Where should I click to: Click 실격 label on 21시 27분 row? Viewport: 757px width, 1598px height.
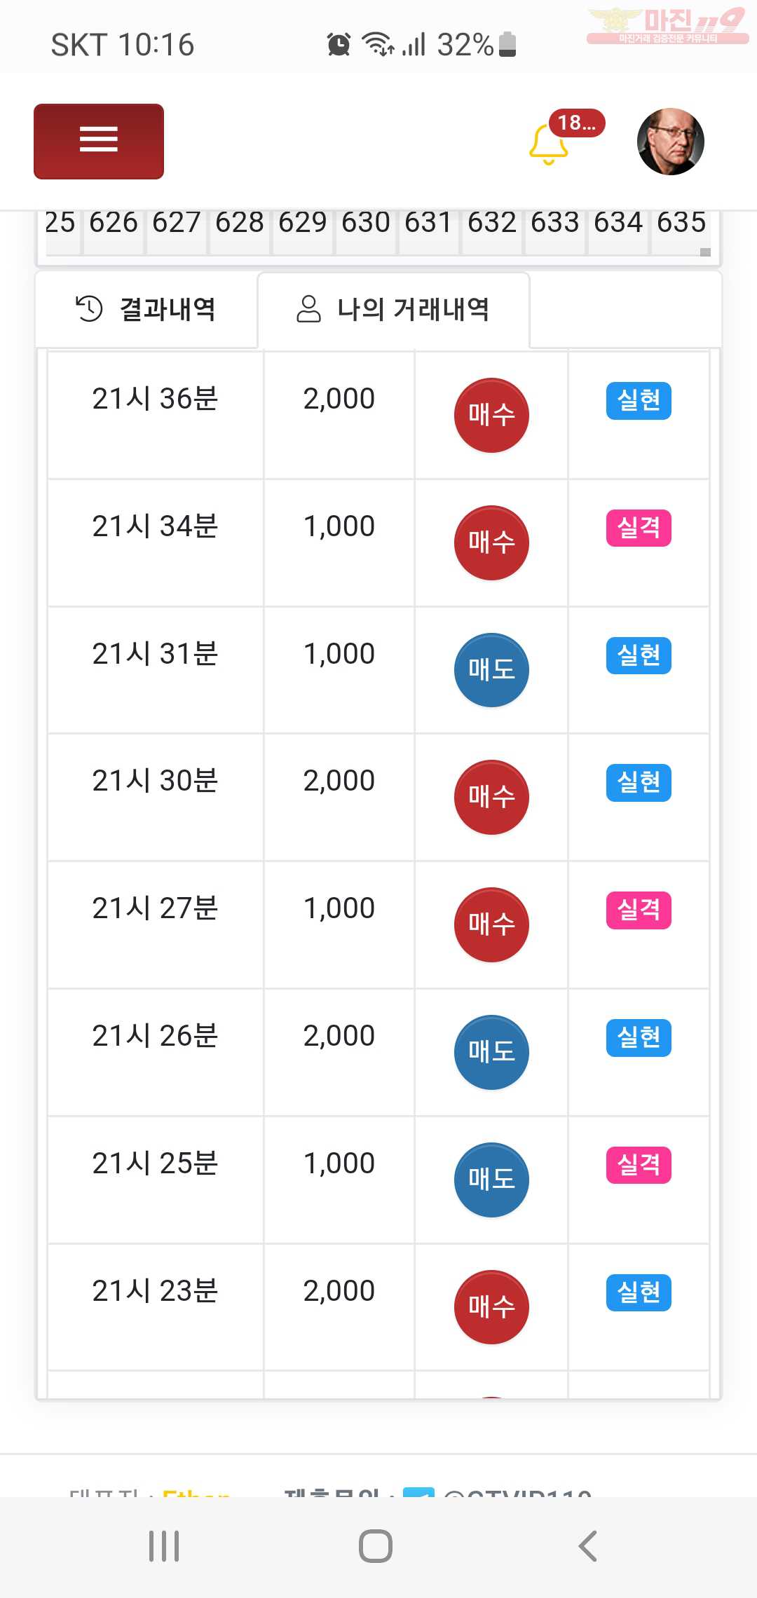pyautogui.click(x=639, y=910)
